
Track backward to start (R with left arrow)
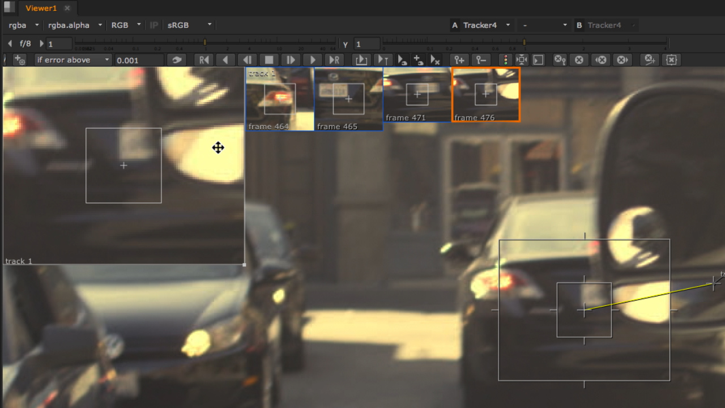click(x=204, y=59)
